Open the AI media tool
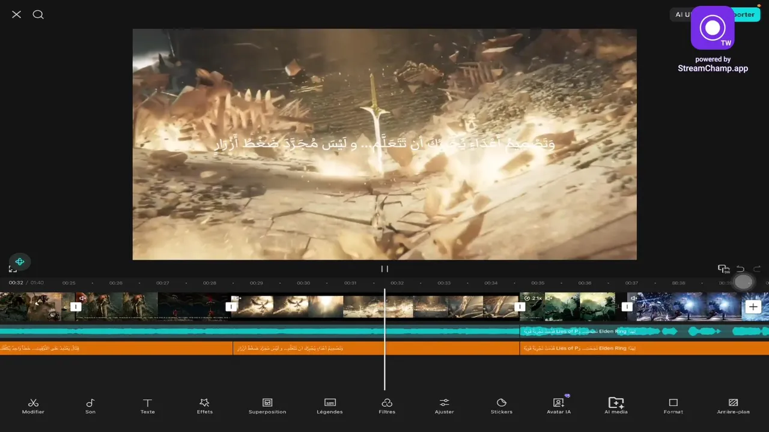The image size is (769, 432). coord(616,406)
